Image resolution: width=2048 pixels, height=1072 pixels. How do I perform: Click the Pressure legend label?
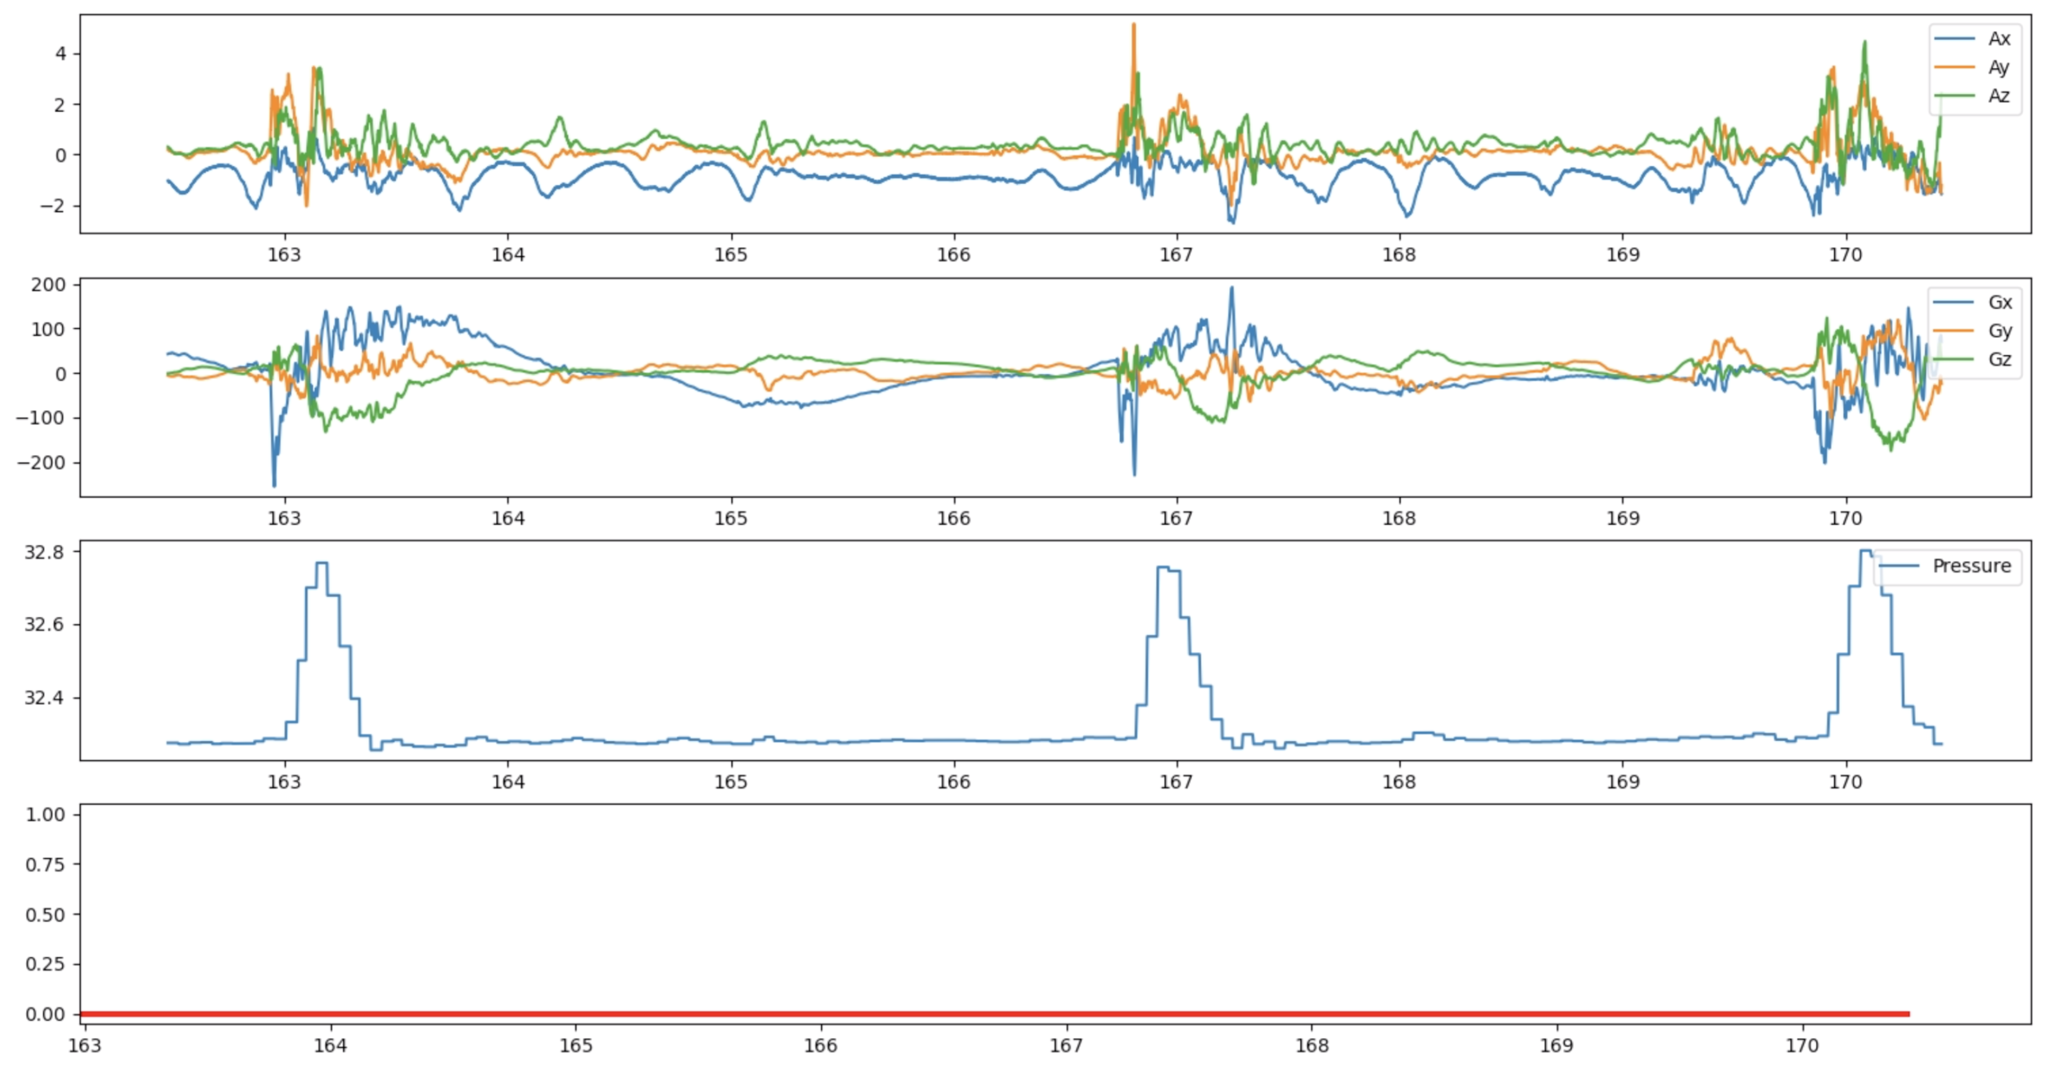point(1971,565)
